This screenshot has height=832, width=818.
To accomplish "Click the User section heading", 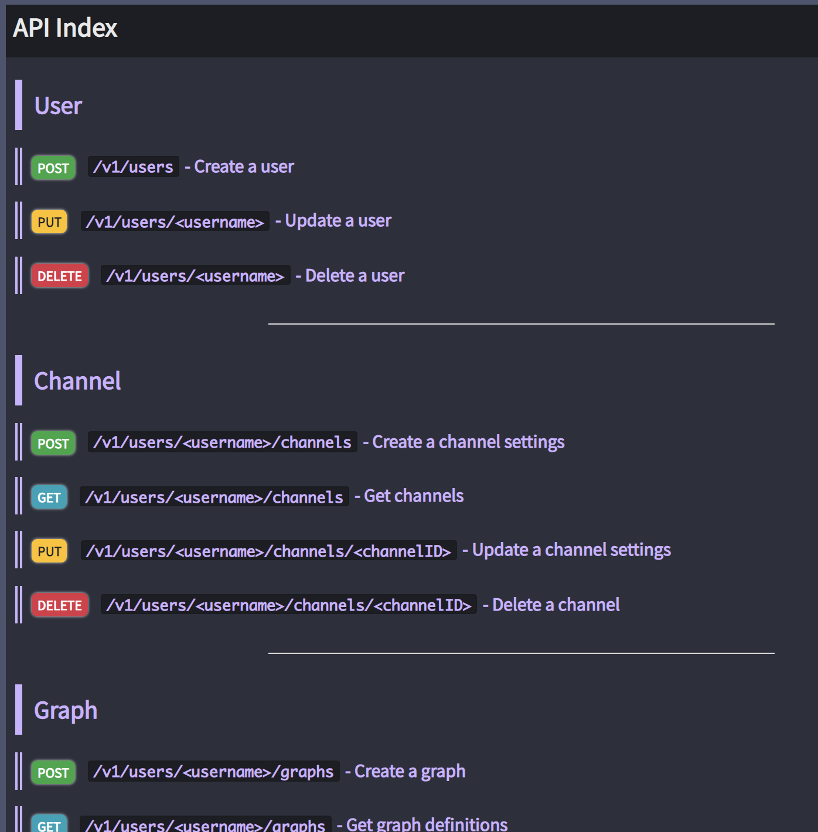I will pyautogui.click(x=58, y=106).
